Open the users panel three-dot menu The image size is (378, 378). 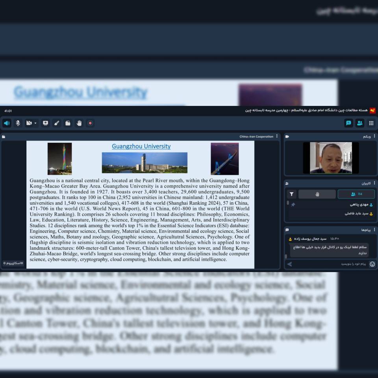(374, 183)
